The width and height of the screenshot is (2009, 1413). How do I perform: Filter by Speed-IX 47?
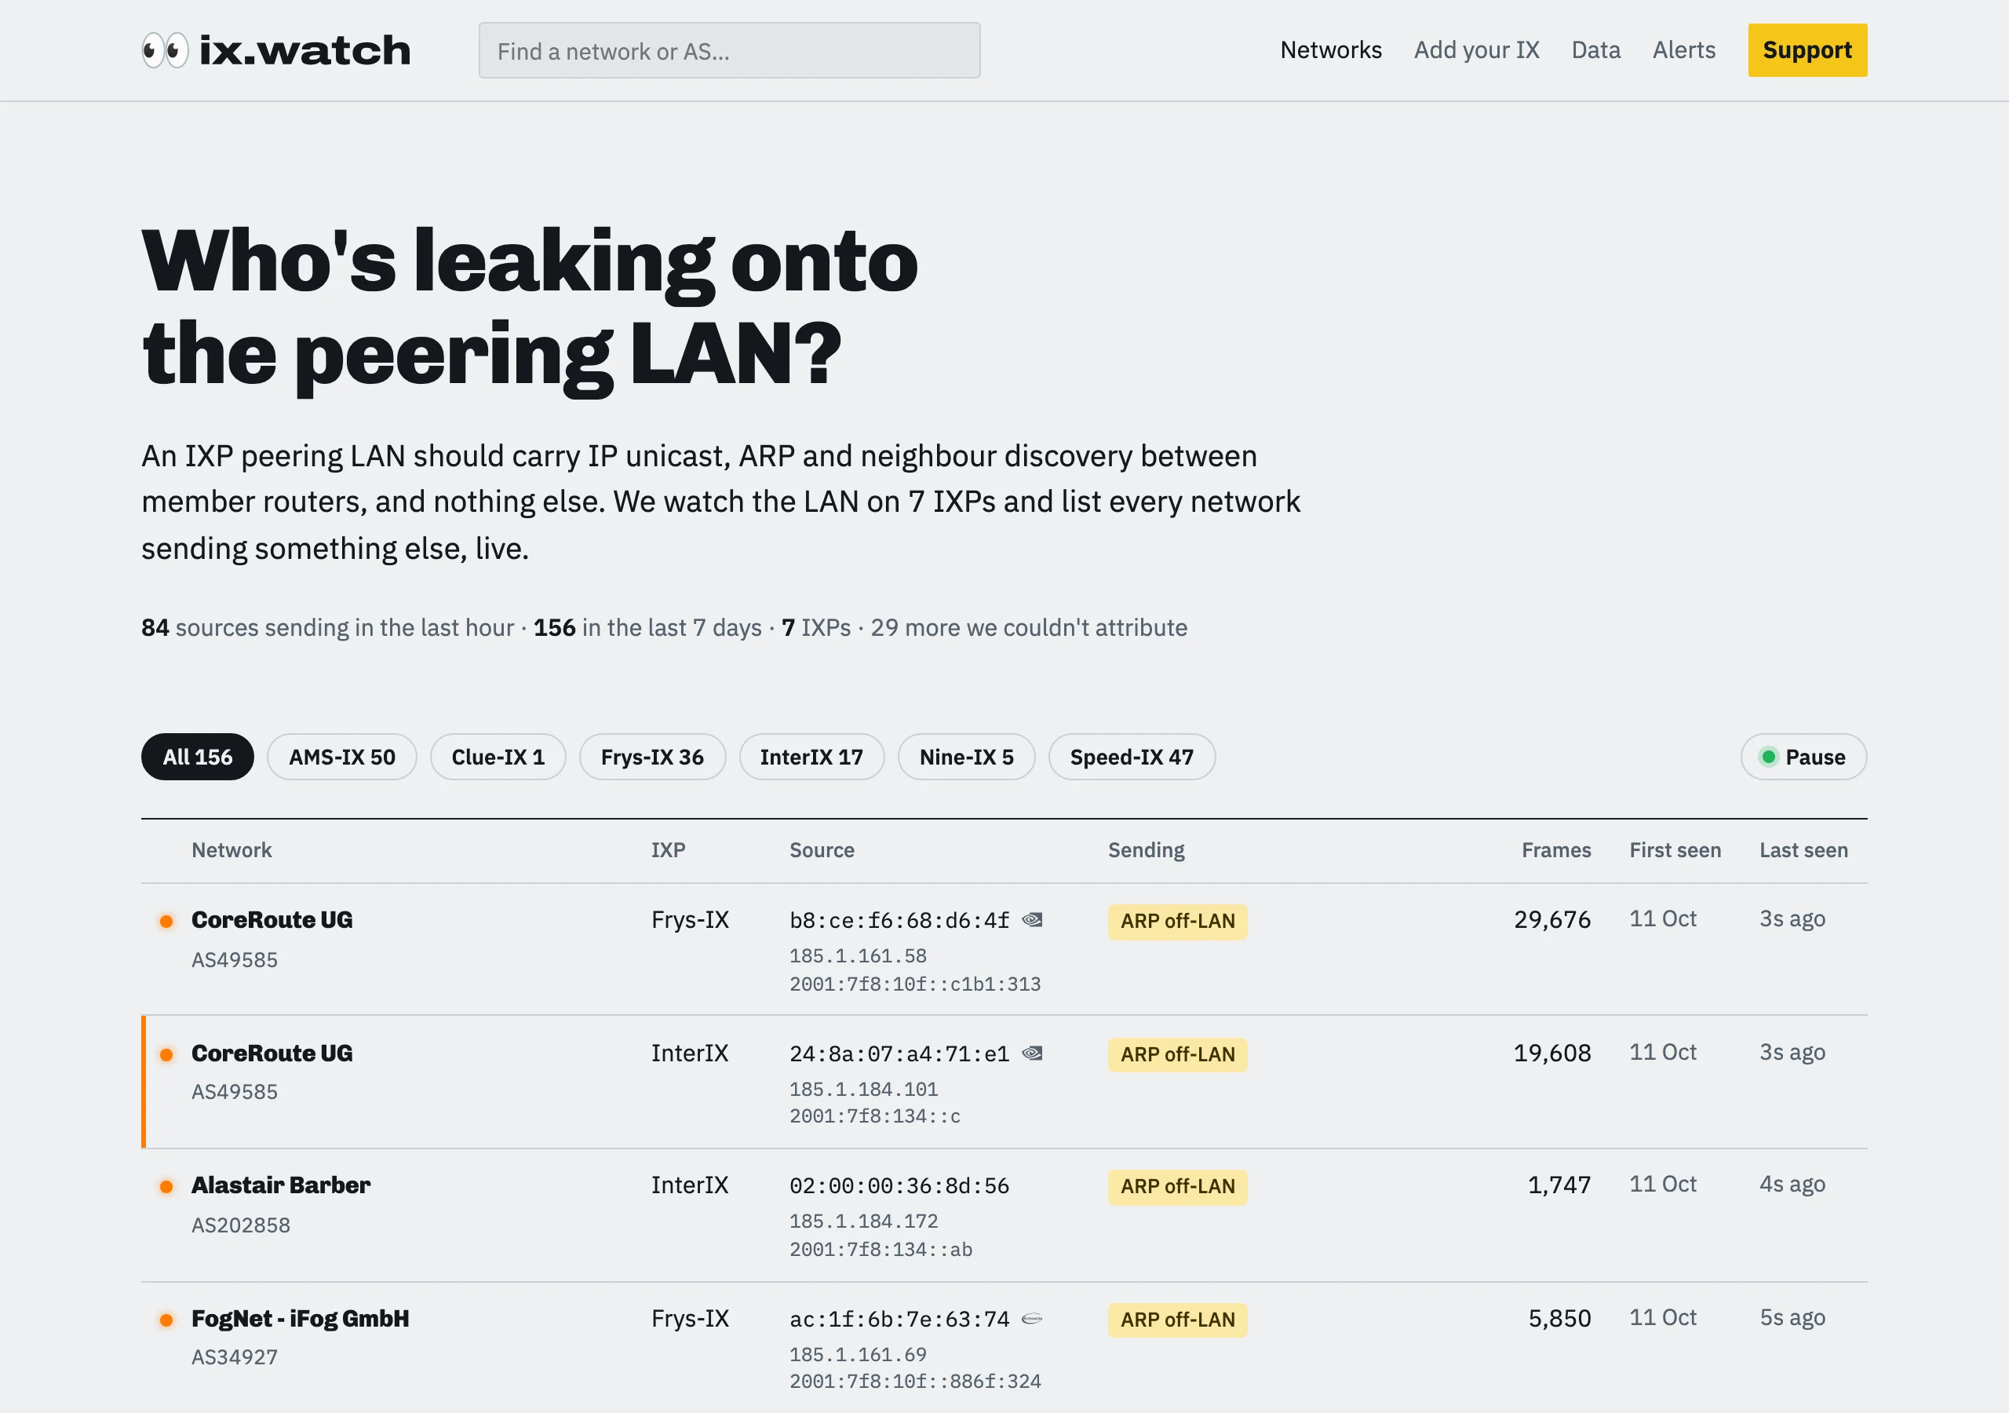pos(1132,757)
